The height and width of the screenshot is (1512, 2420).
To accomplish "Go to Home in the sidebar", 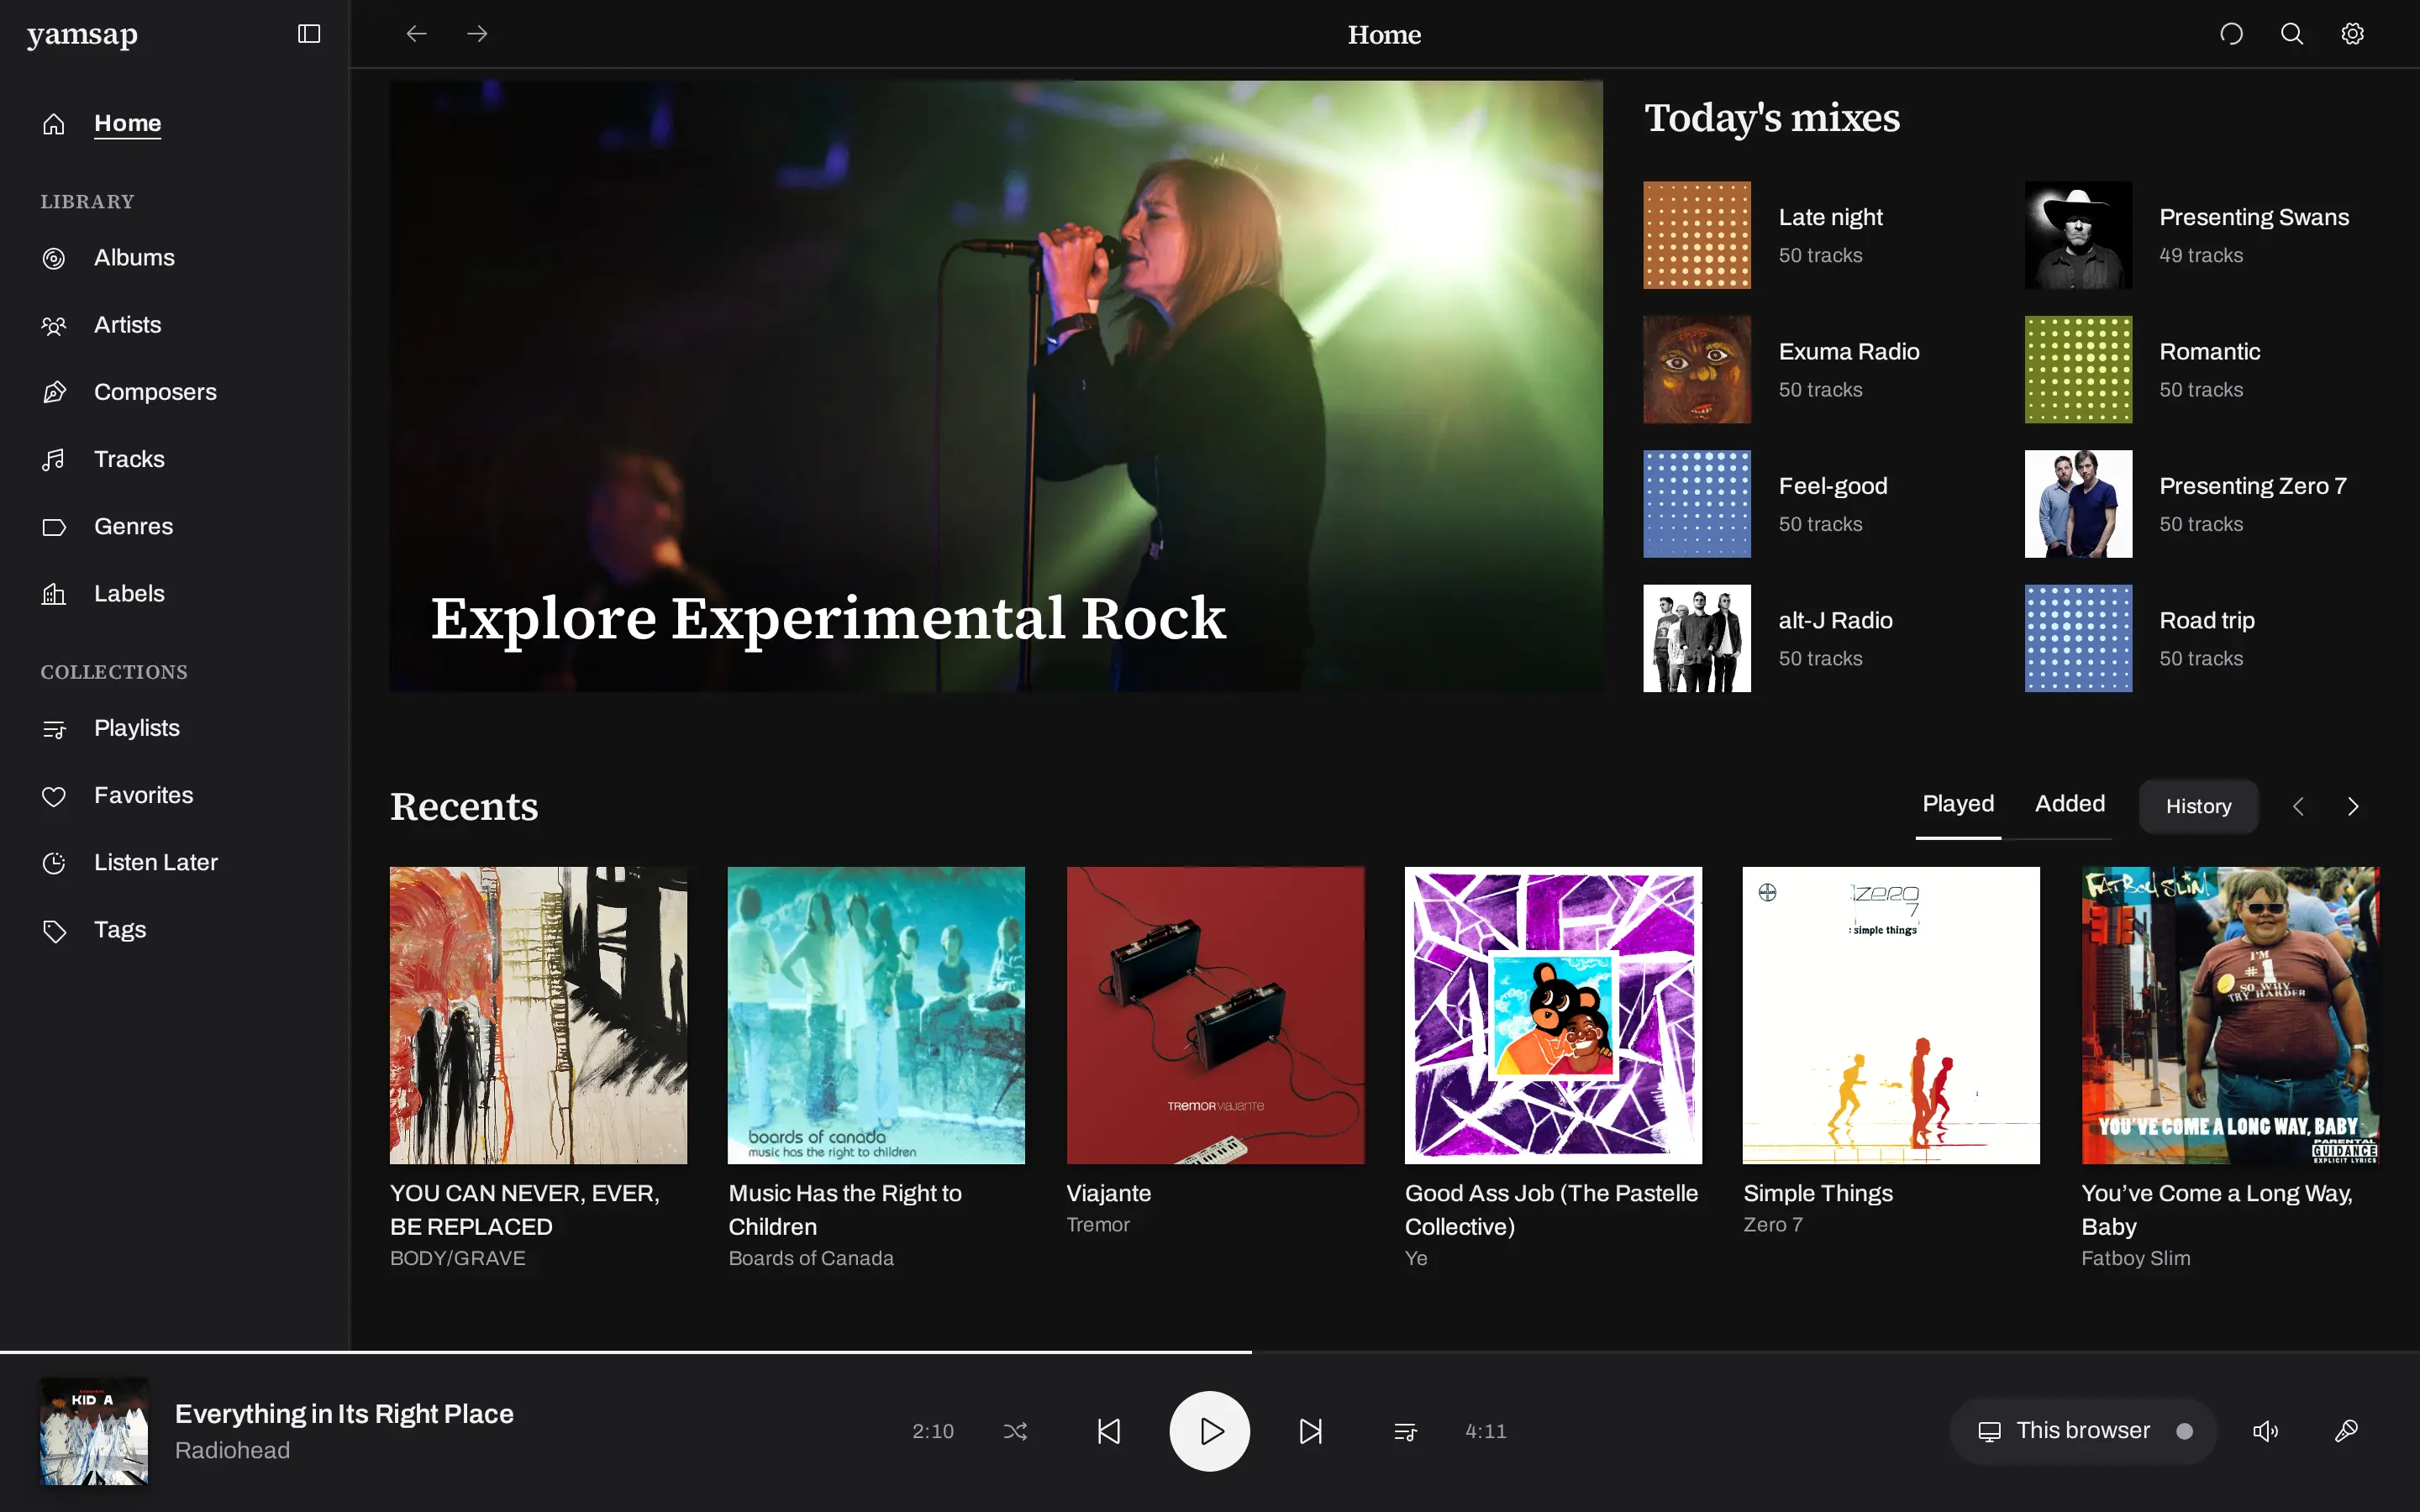I will click(127, 123).
